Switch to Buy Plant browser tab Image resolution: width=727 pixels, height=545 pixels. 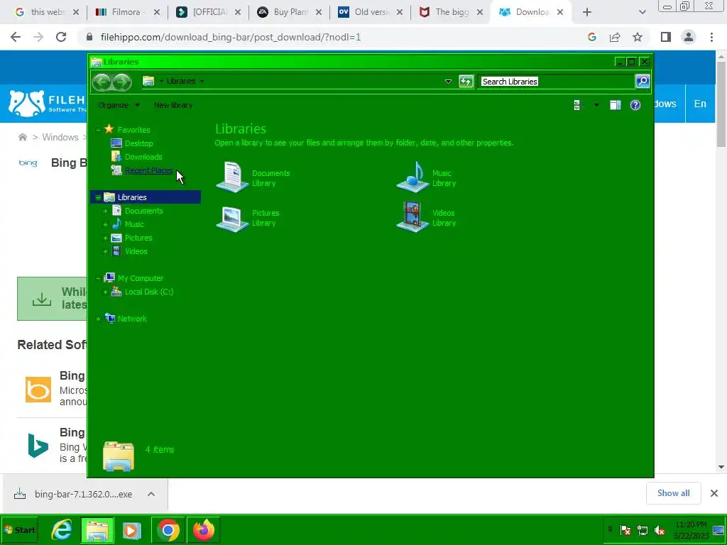click(x=290, y=12)
